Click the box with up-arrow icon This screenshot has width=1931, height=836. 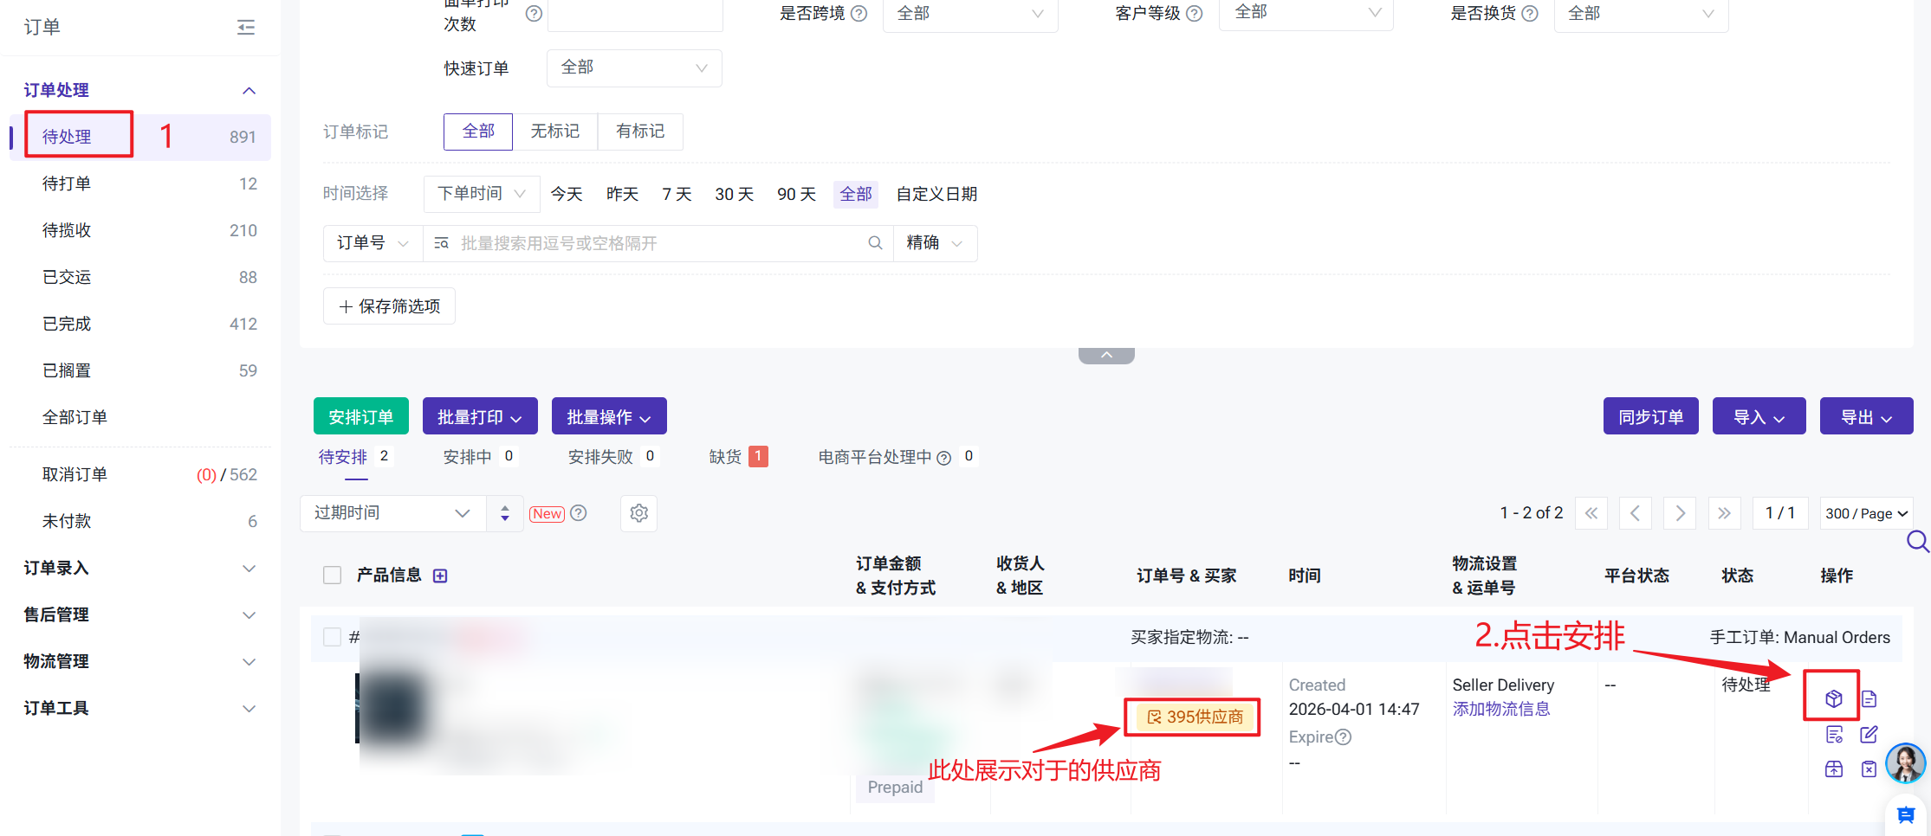1834,769
